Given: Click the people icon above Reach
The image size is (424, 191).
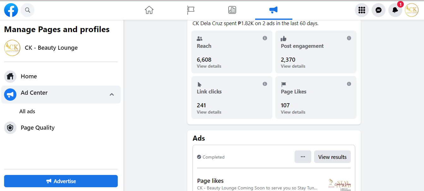Looking at the screenshot, I should [x=200, y=39].
